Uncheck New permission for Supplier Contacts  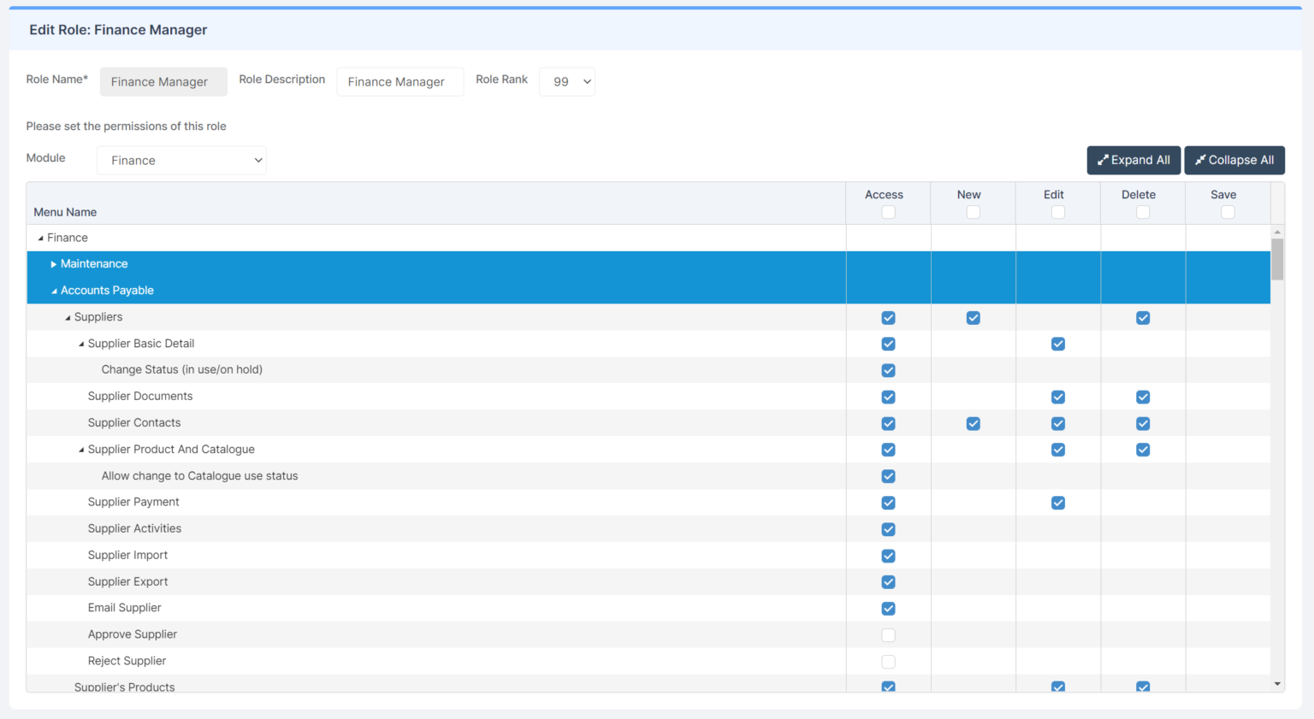(973, 423)
